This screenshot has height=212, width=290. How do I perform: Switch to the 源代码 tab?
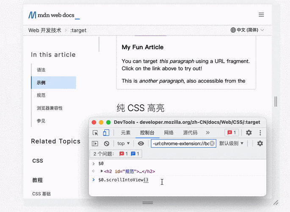(190, 133)
